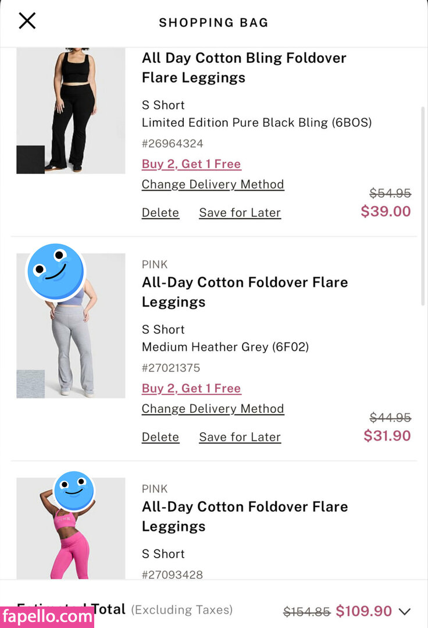Open All Day Cotton Bling Foldover Flare Leggings title
428x628 pixels.
point(244,67)
